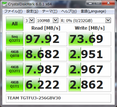Viewport: 117px width, 107px height.
Task: Select the 4KiB Q8T8 read value 8.682
Action: (46, 54)
